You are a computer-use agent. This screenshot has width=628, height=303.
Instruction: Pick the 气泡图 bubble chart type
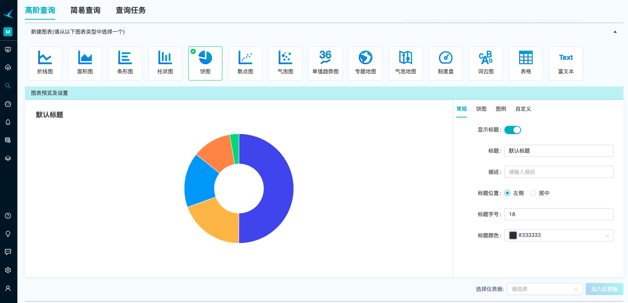(x=285, y=63)
